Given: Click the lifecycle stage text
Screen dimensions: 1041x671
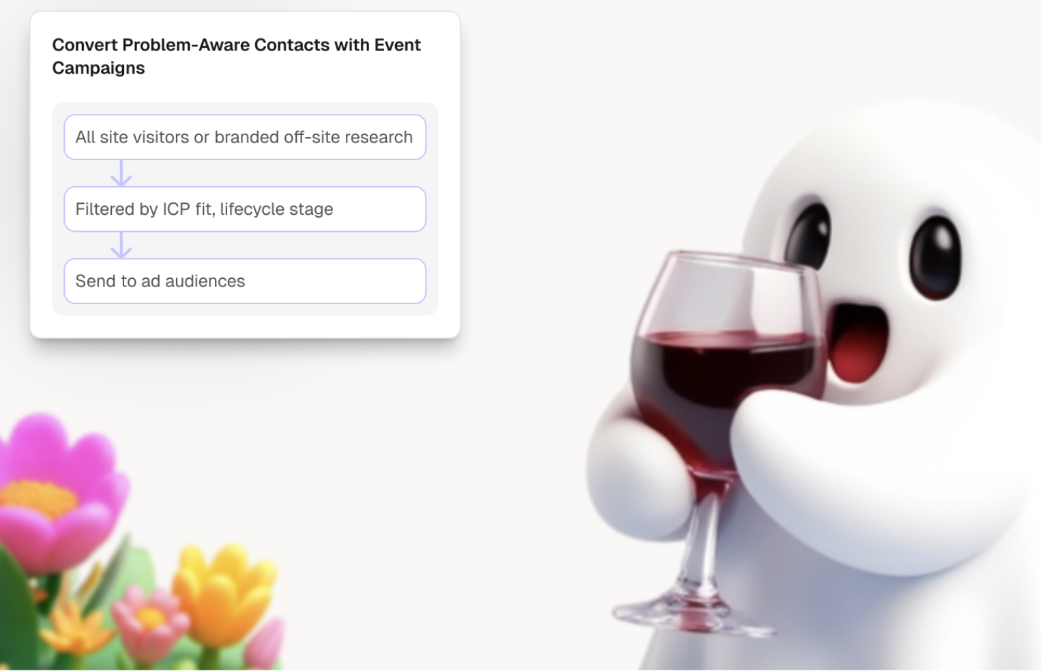Looking at the screenshot, I should click(x=276, y=209).
